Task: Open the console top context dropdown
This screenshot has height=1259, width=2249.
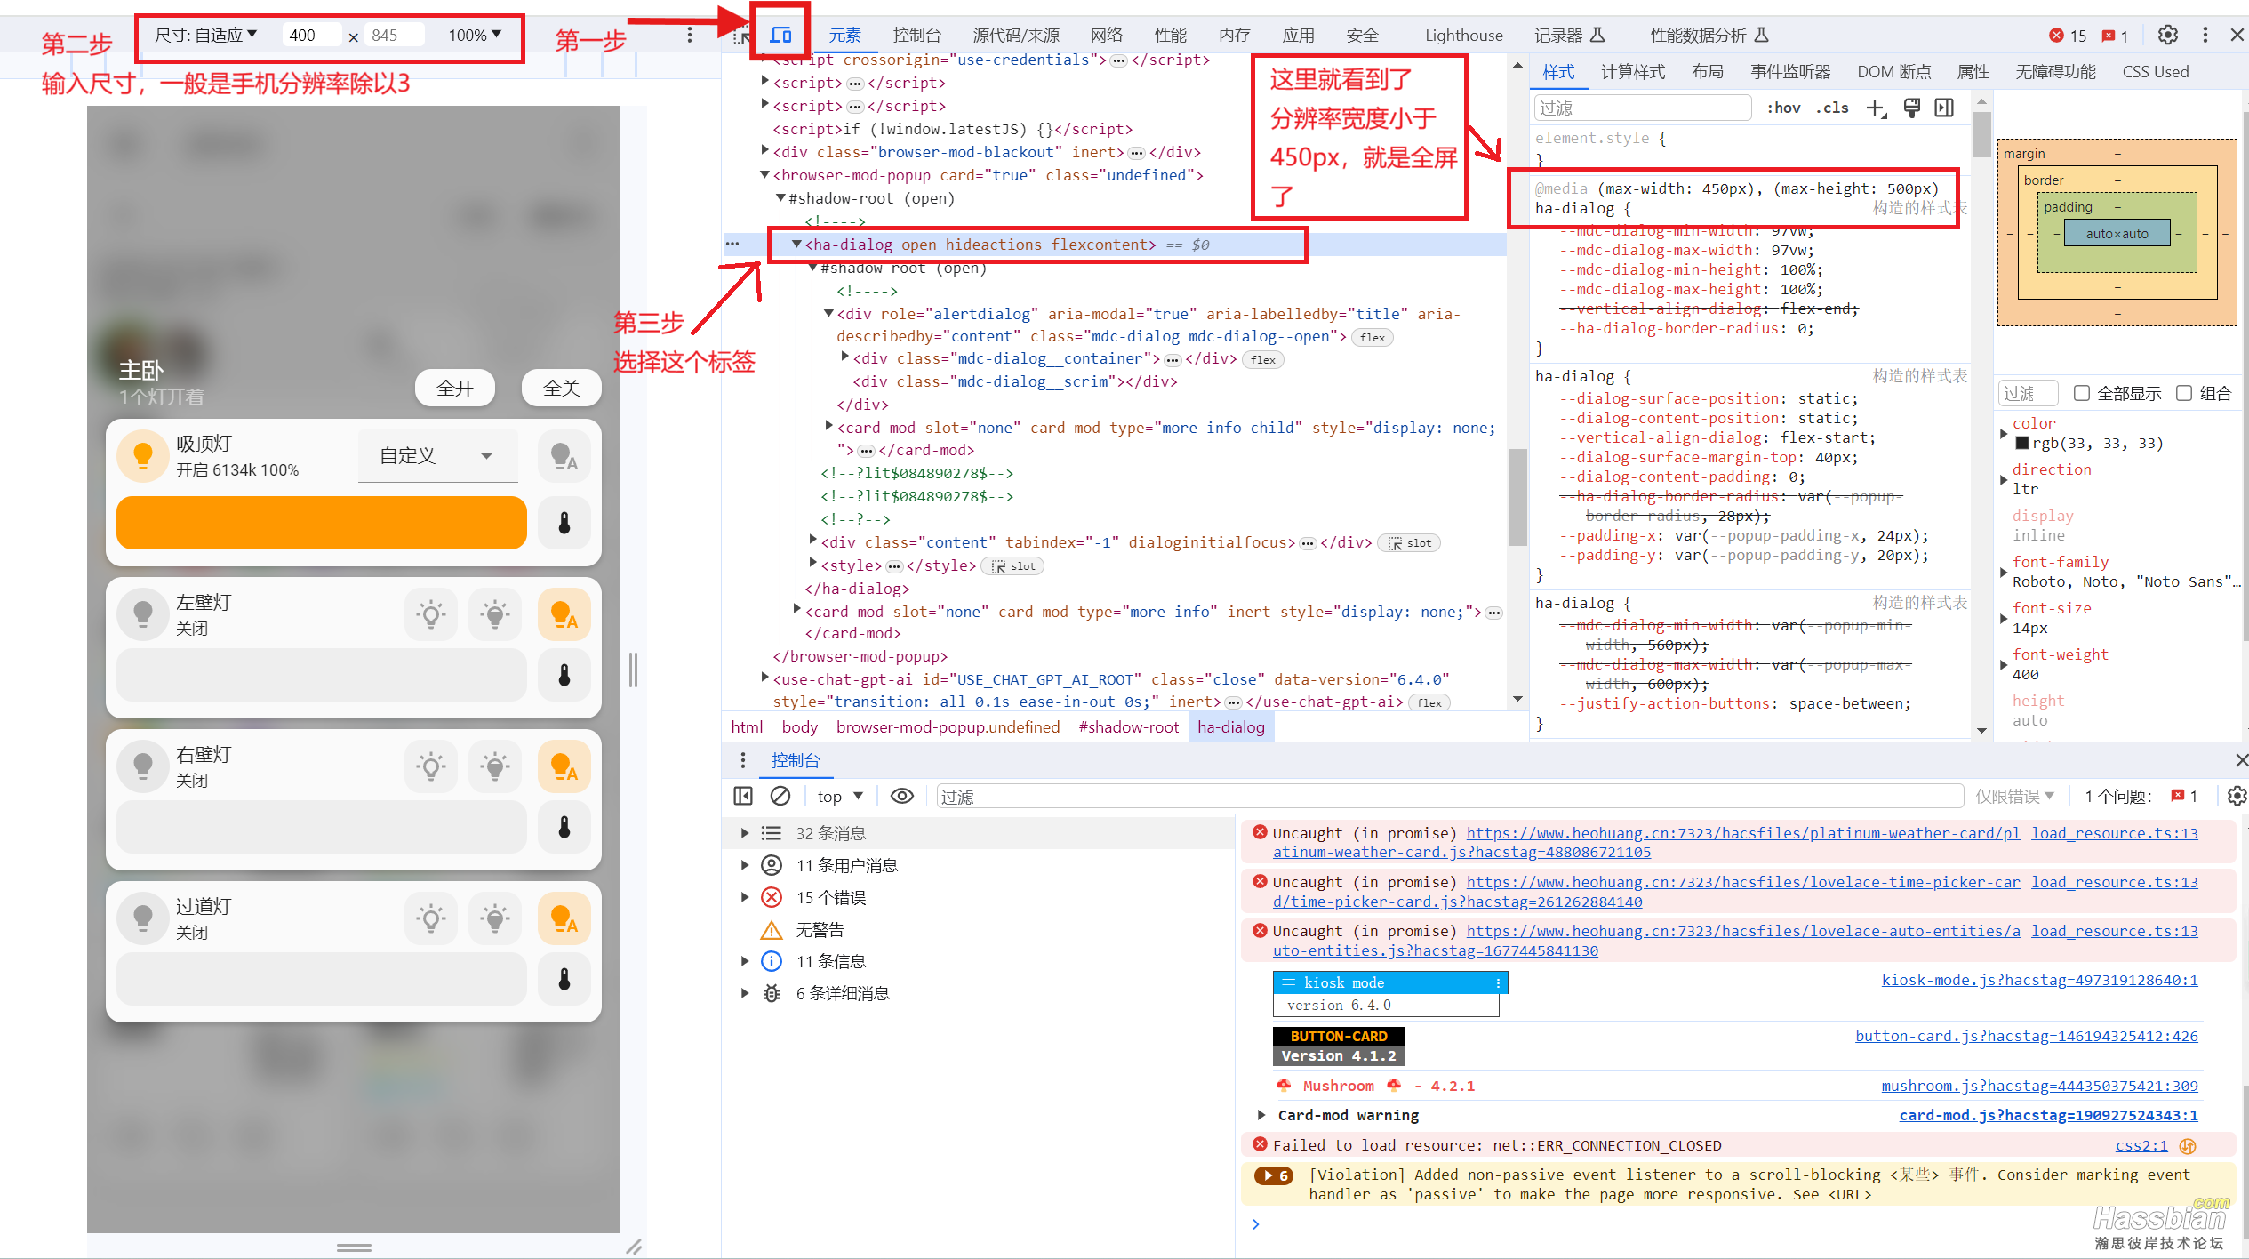Action: [840, 796]
